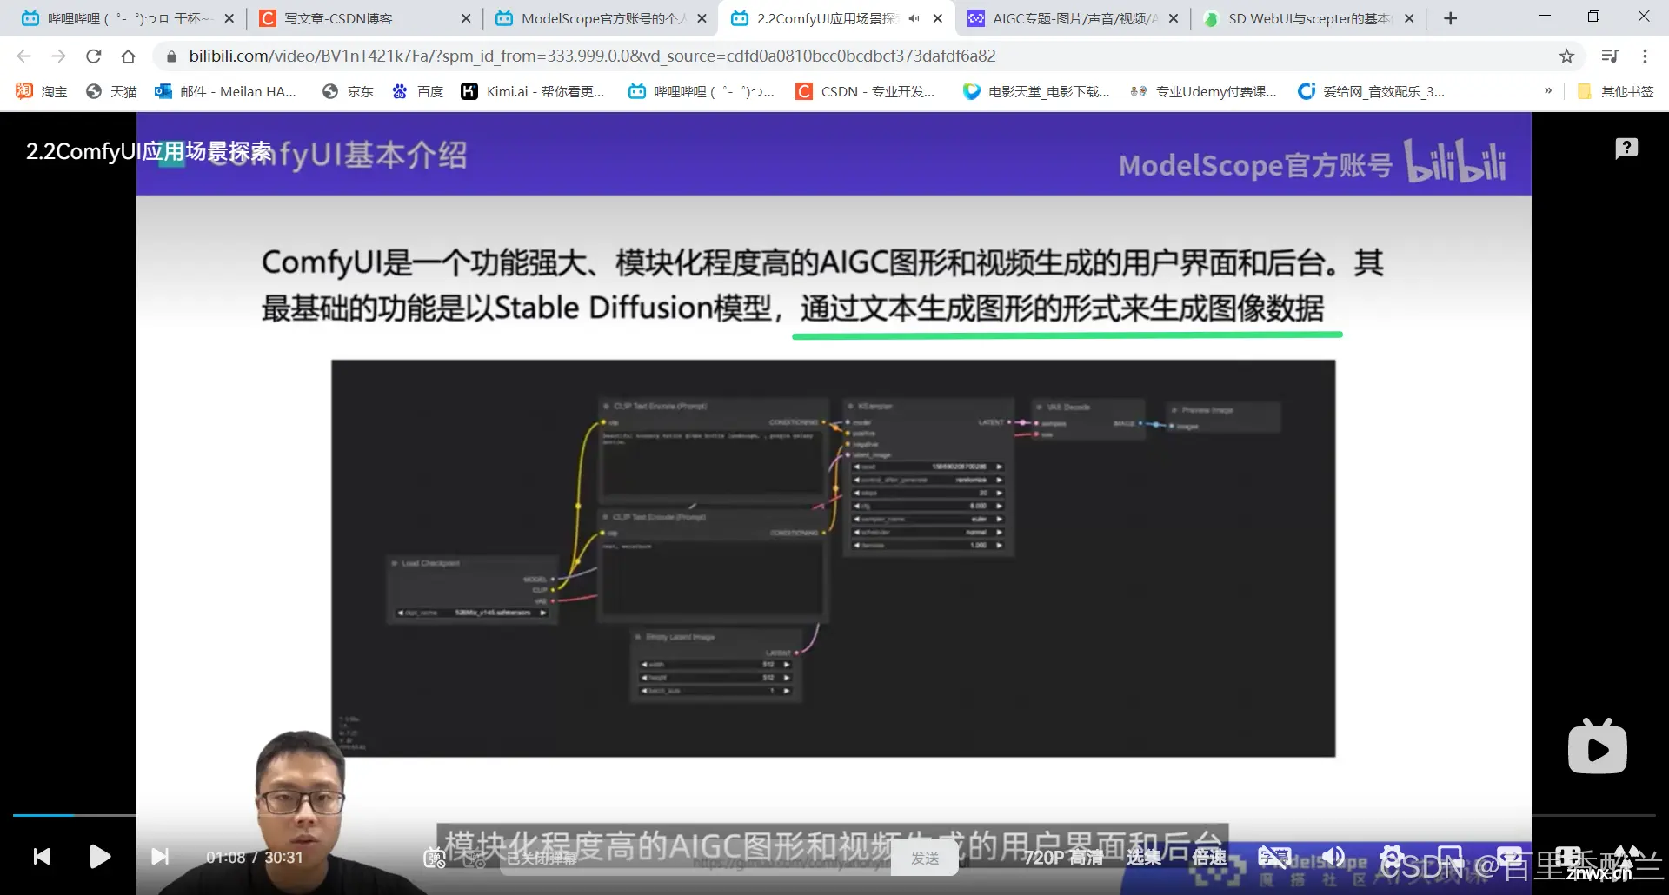The height and width of the screenshot is (895, 1669).
Task: Enable picture-in-picture mode
Action: coord(1450,858)
